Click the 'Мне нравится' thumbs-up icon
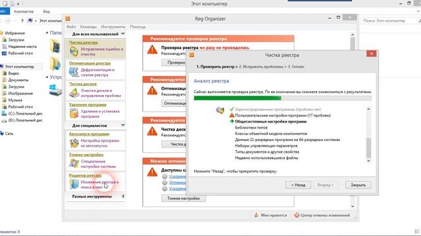 coord(256,215)
